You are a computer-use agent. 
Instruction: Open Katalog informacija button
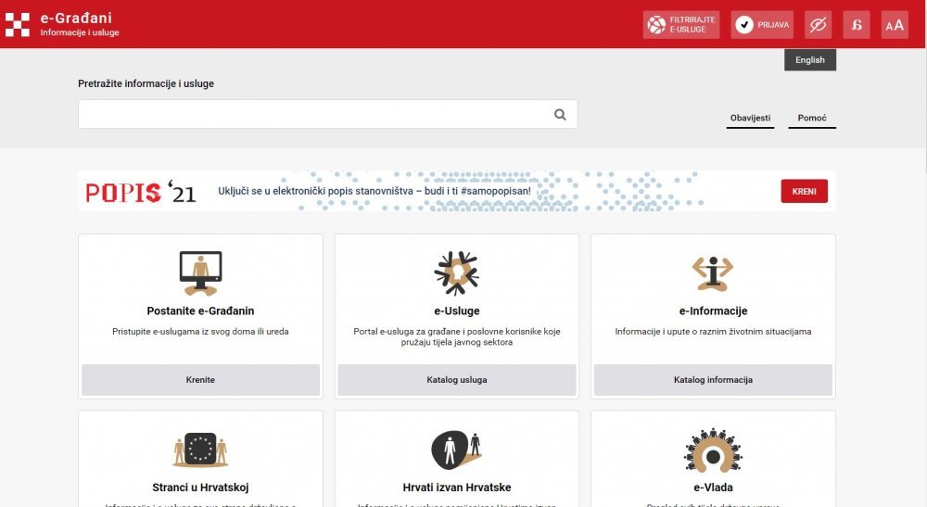click(x=713, y=379)
